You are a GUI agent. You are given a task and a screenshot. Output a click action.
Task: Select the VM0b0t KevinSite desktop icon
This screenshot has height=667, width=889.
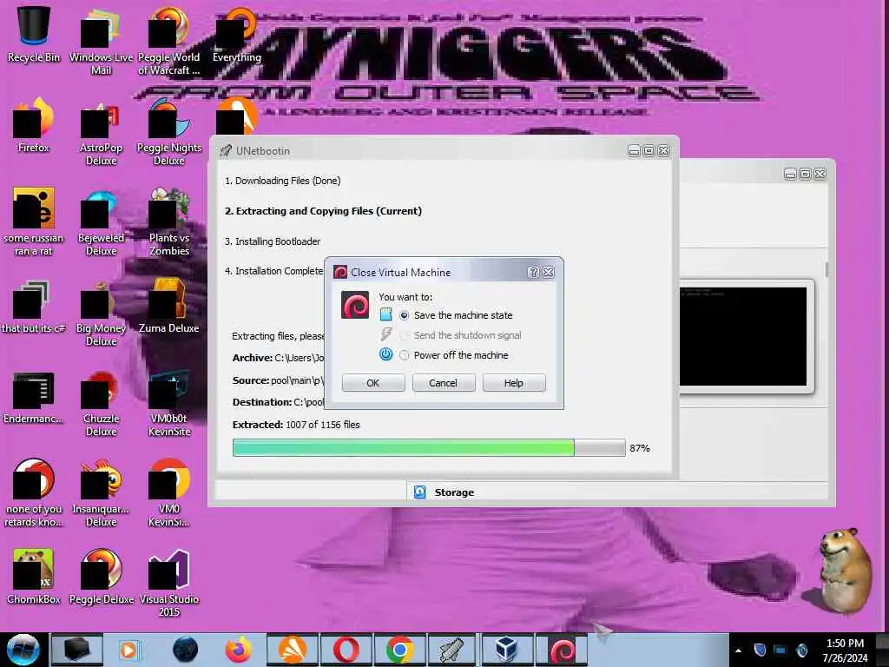tap(169, 403)
